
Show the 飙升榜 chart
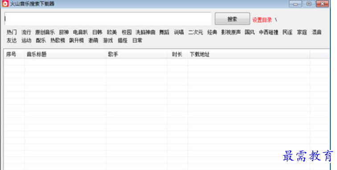pyautogui.click(x=77, y=41)
